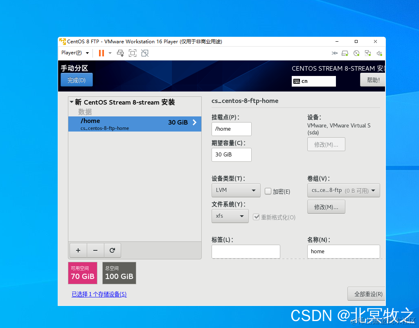Select the /home 30 GiB partition row

(135, 124)
